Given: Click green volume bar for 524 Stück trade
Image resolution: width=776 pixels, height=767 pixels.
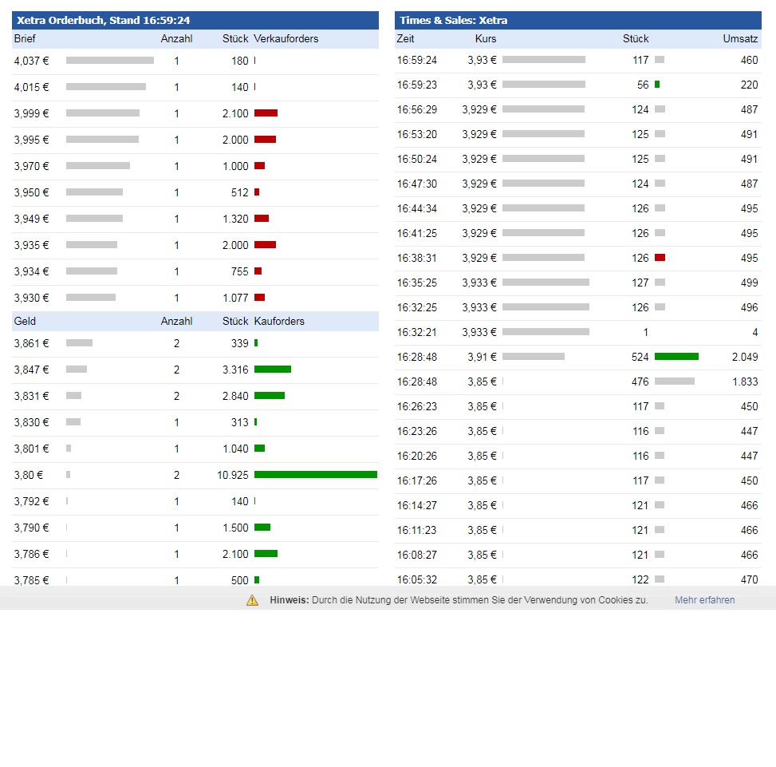Looking at the screenshot, I should point(676,357).
